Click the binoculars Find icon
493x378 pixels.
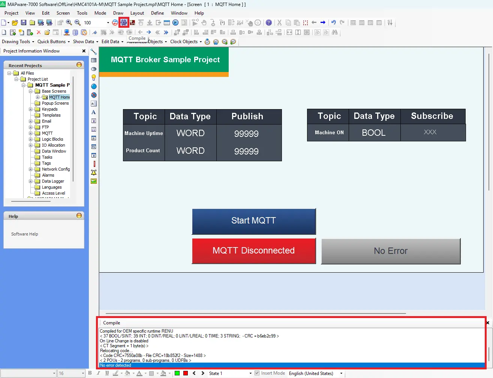click(335, 33)
